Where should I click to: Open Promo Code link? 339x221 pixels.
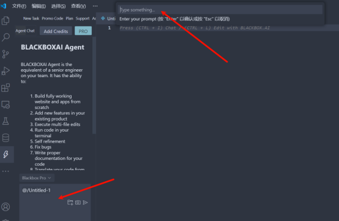[x=53, y=18]
